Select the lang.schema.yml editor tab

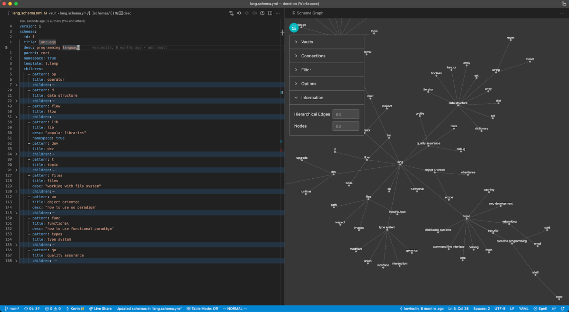27,13
